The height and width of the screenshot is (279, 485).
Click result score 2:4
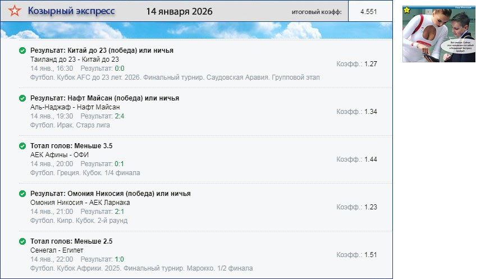click(120, 116)
